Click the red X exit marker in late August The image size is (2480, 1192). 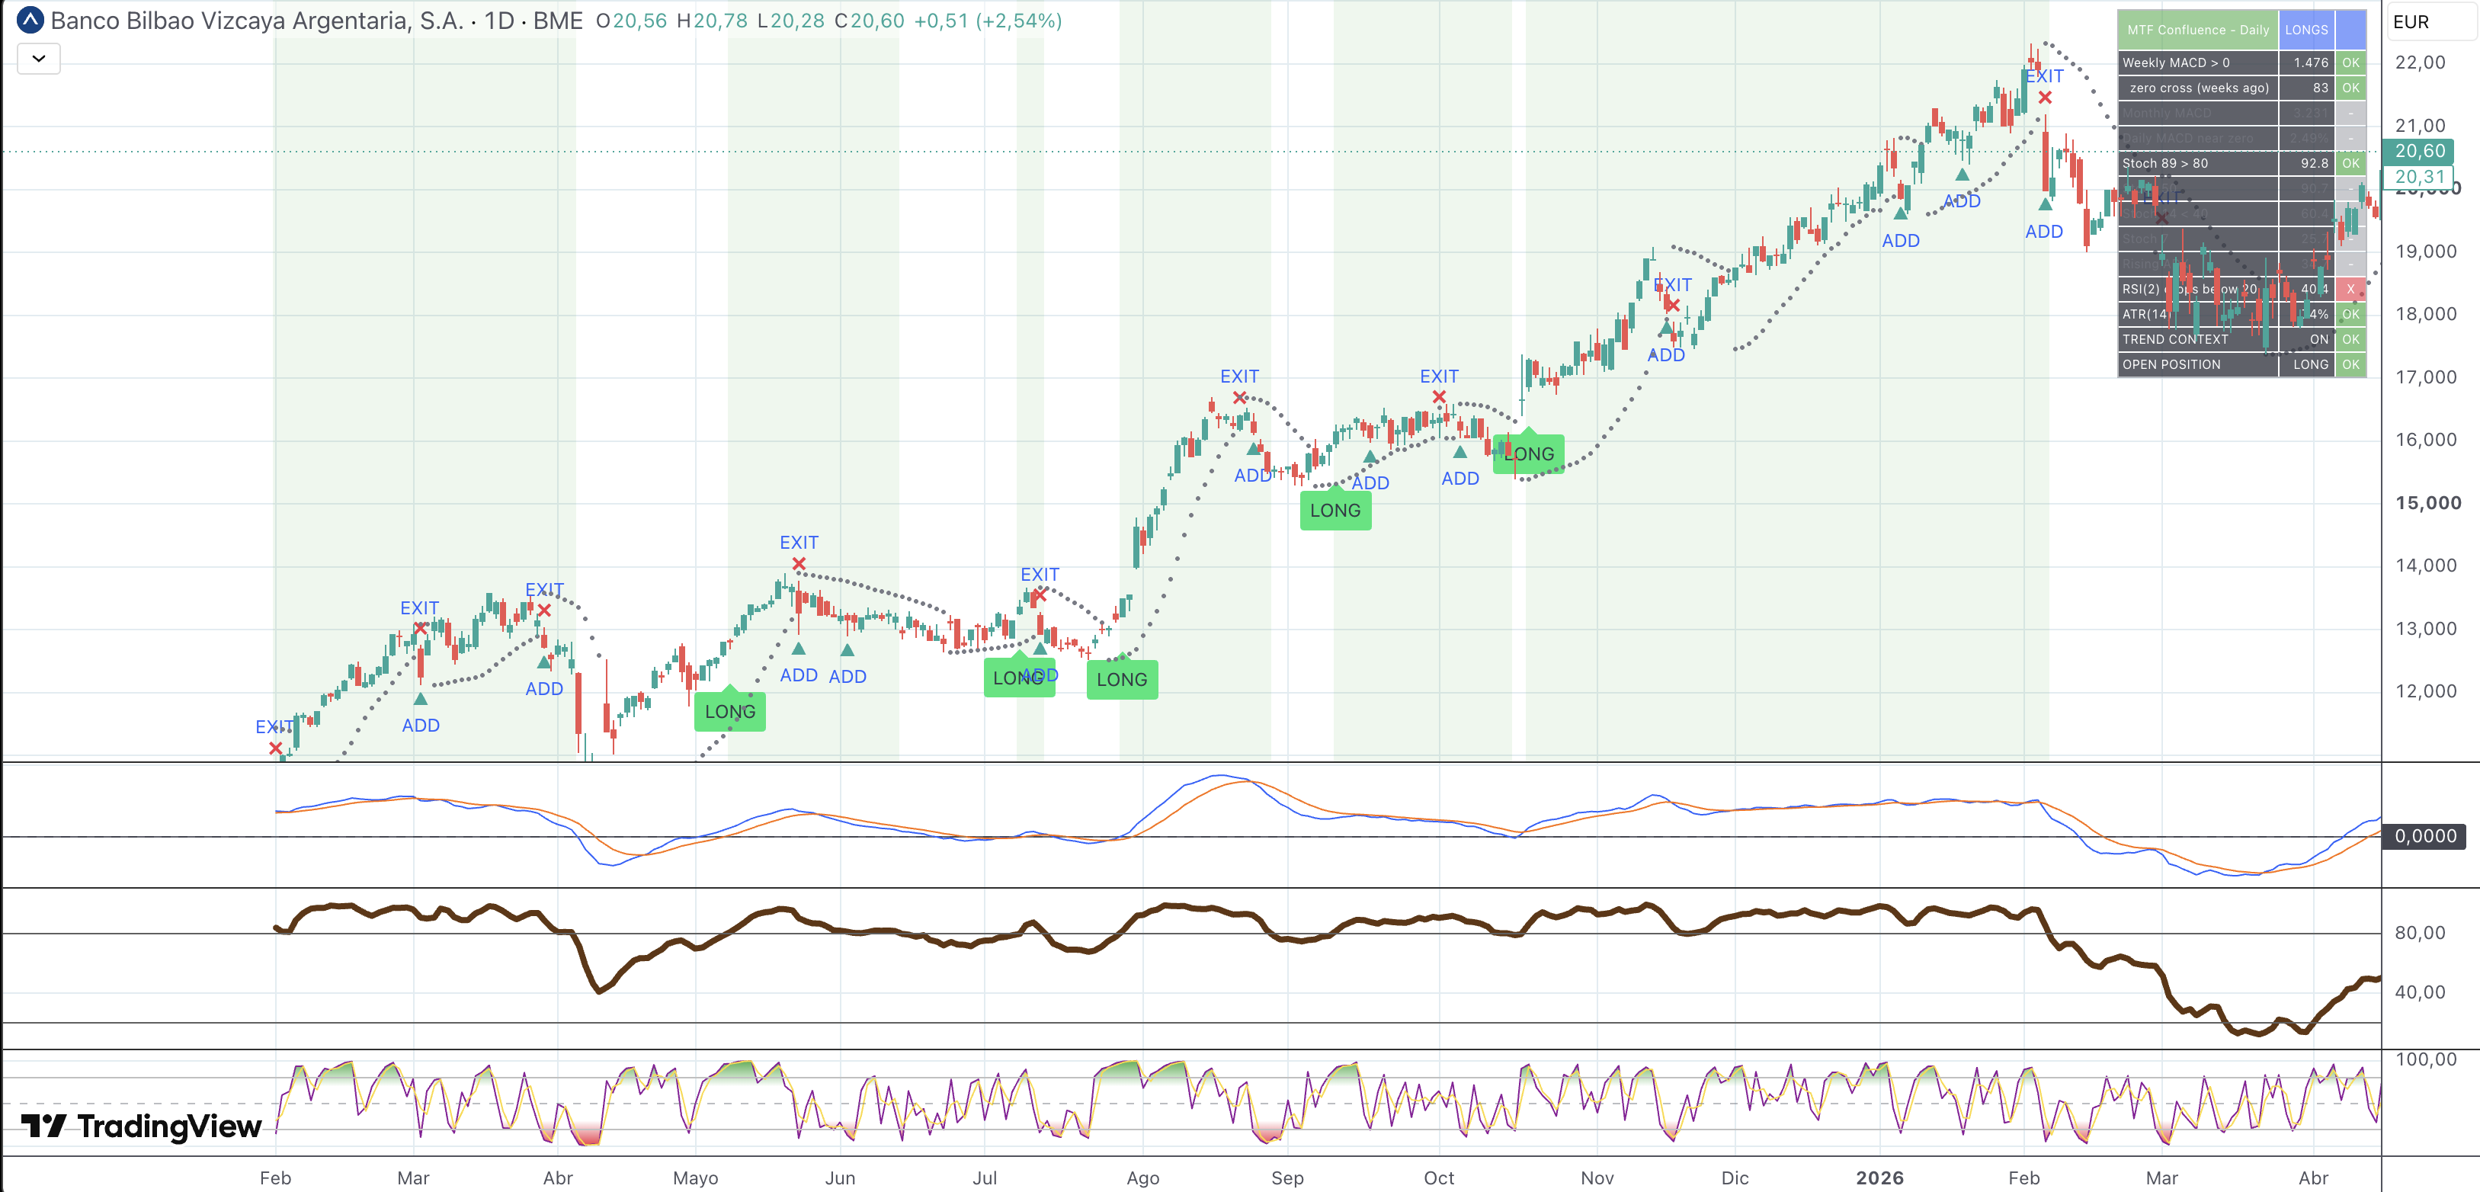coord(1240,398)
